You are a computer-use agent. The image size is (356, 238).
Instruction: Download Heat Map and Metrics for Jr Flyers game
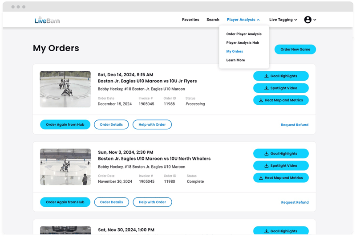(x=281, y=100)
